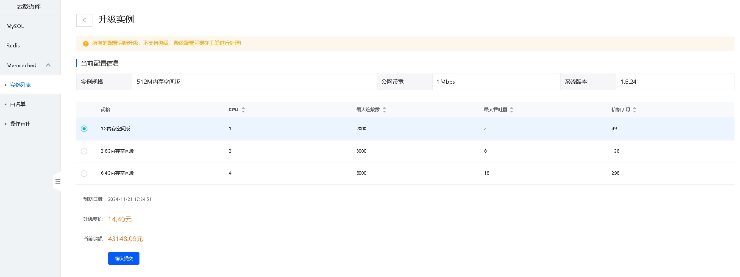Go to 实例列表 in sidebar

click(x=20, y=85)
